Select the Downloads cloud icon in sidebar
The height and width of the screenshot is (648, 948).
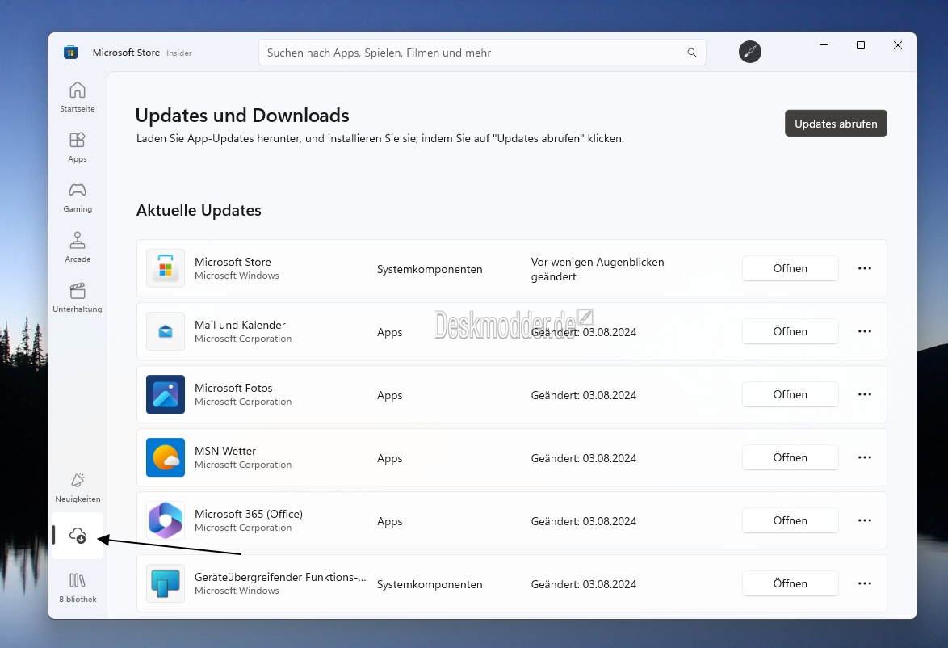point(78,536)
